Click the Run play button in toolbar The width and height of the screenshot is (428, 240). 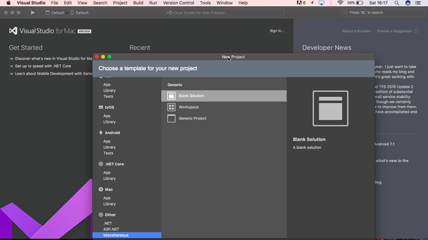33,12
